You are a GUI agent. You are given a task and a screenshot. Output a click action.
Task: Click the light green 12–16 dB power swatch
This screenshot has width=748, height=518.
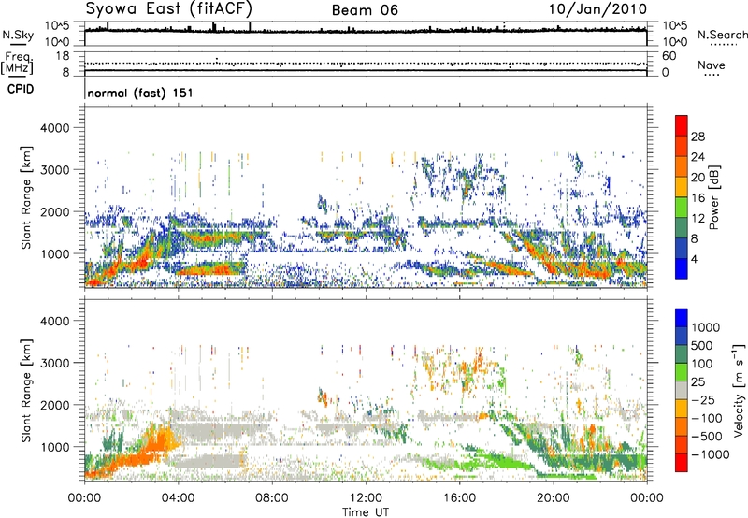(682, 207)
